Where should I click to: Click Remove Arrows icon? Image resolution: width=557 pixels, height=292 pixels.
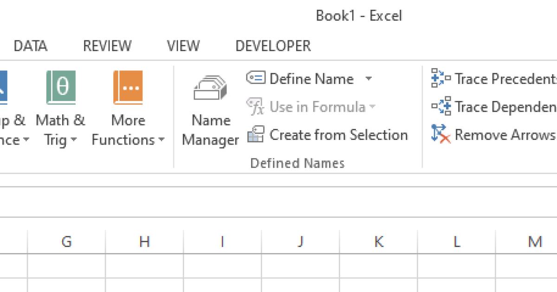[439, 135]
